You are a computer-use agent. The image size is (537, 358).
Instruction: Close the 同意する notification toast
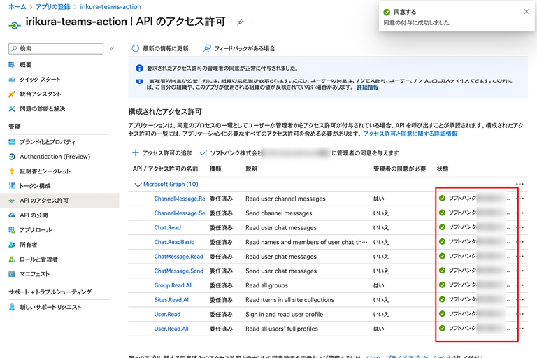527,12
